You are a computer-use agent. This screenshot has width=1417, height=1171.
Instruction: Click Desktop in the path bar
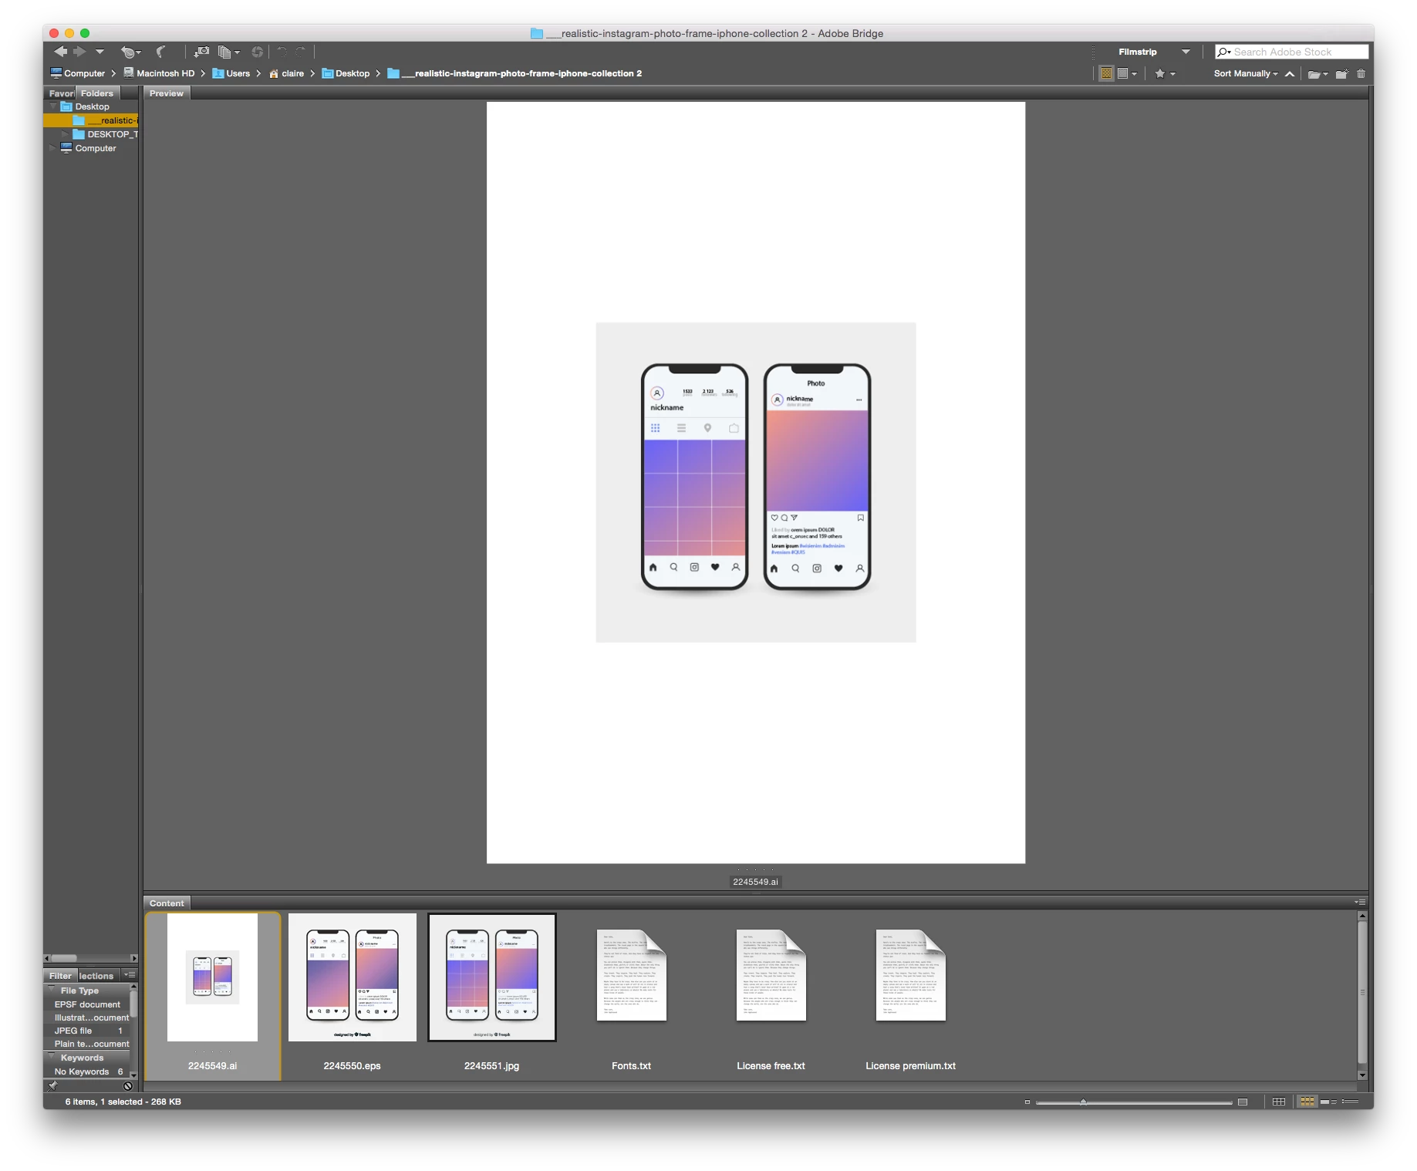coord(346,73)
